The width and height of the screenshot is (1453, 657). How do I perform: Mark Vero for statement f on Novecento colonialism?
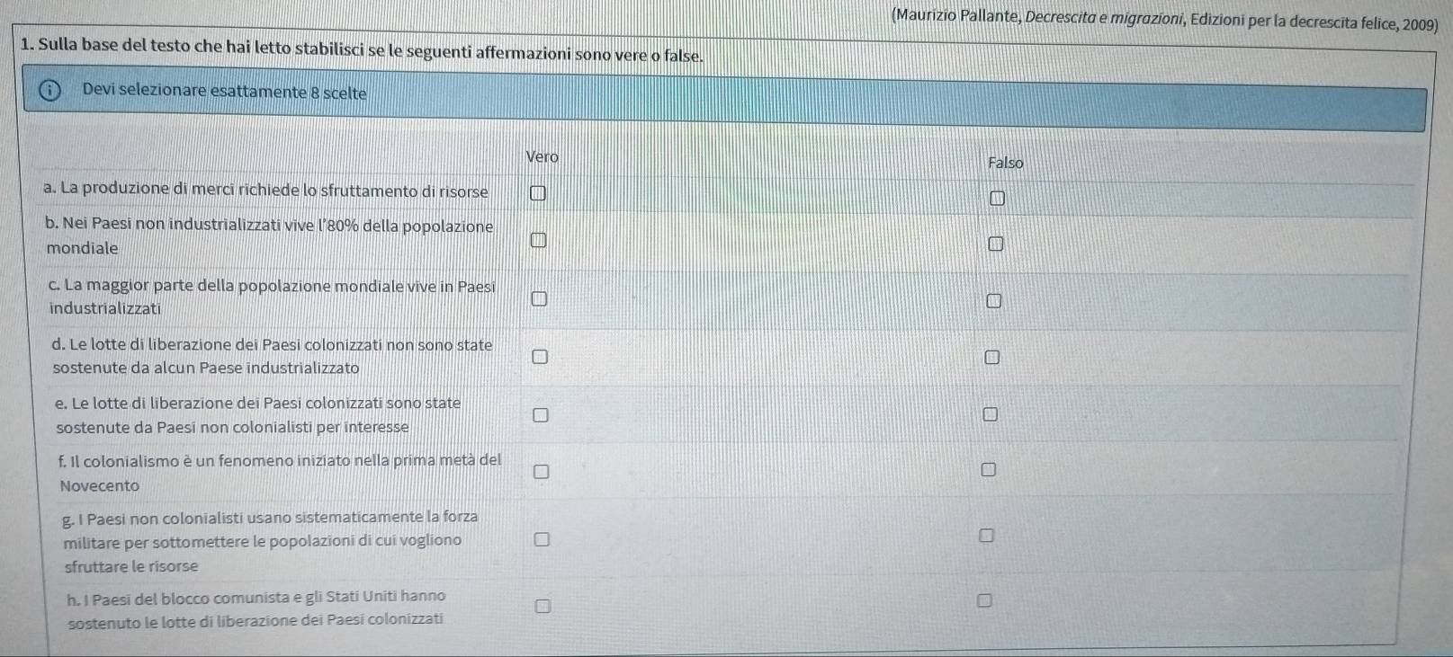tap(540, 471)
